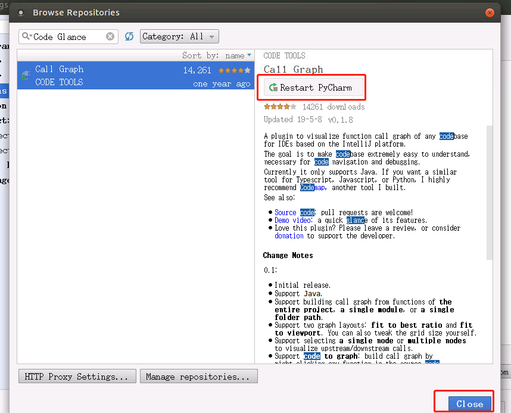
Task: Click the Updated 19-5-8 v0.1.8 text
Action: point(309,120)
